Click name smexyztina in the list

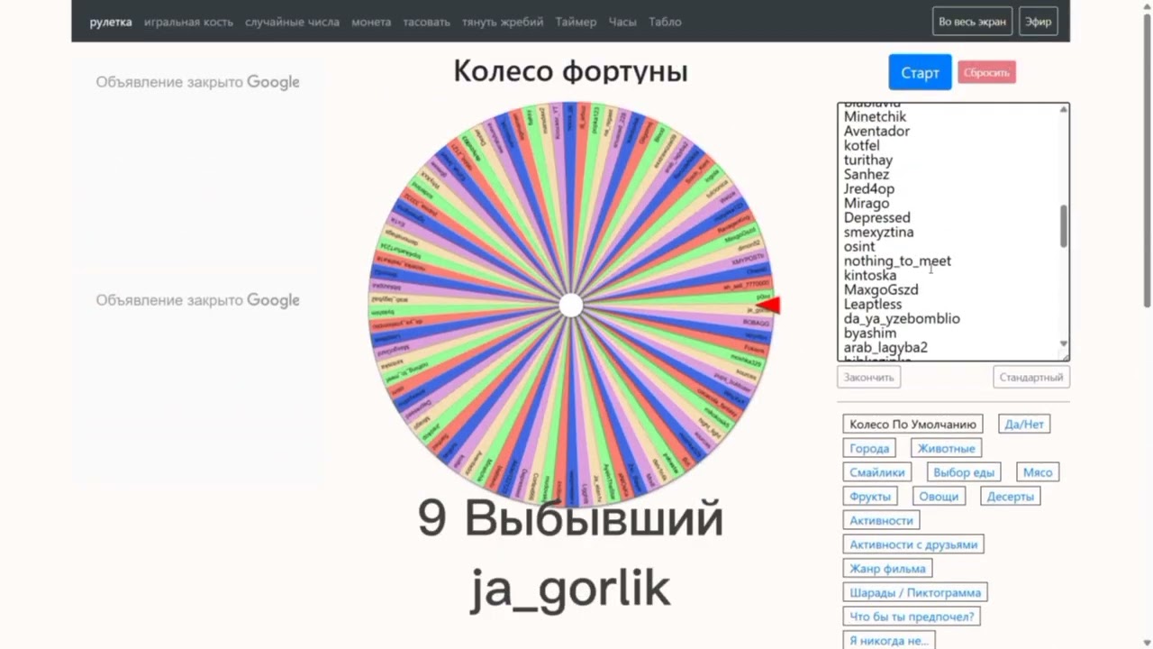(x=878, y=232)
